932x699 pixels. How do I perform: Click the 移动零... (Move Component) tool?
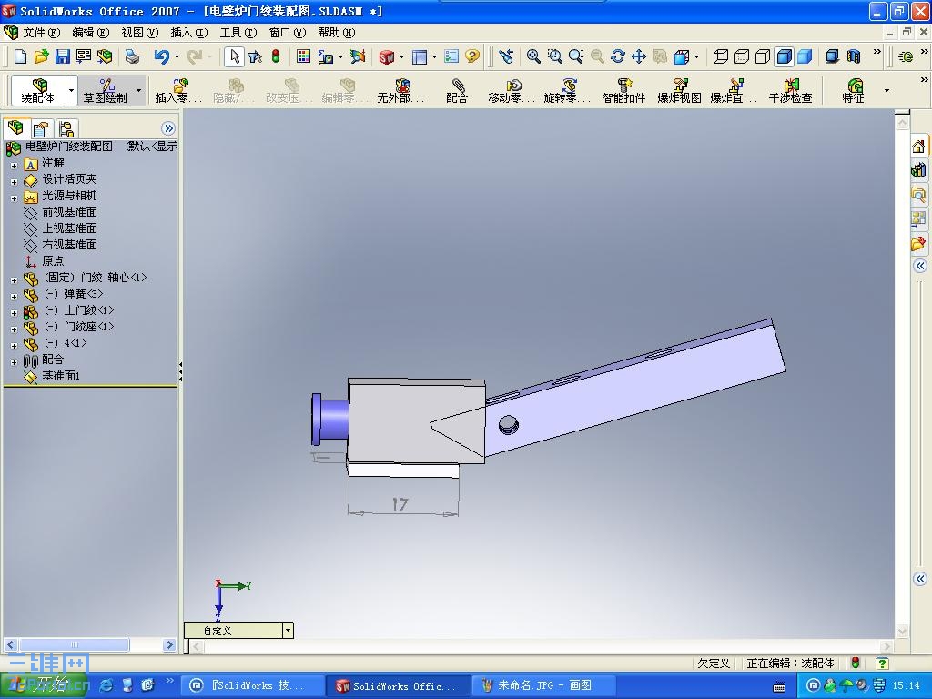point(512,90)
